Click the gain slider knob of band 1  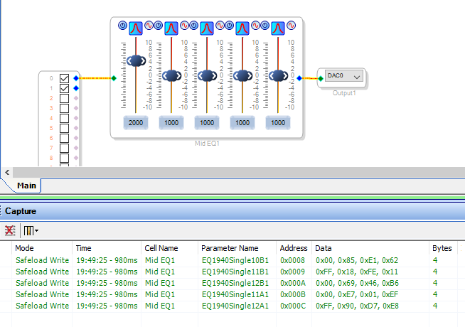coord(136,60)
